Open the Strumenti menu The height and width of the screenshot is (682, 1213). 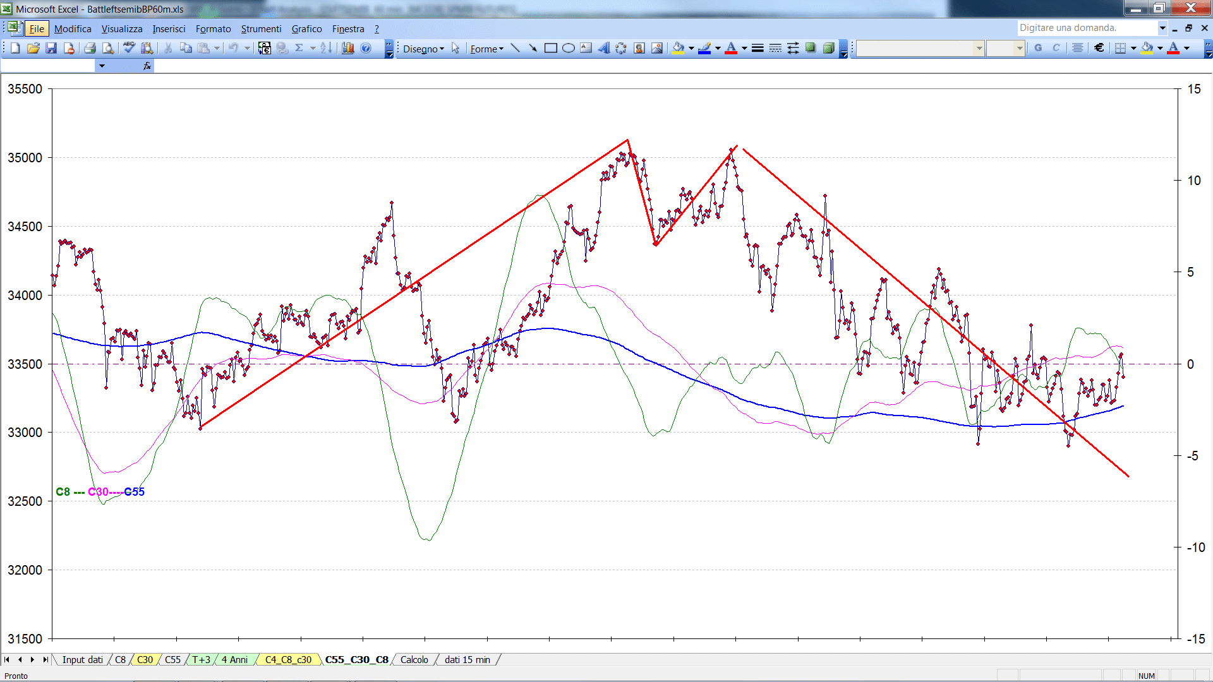click(261, 28)
